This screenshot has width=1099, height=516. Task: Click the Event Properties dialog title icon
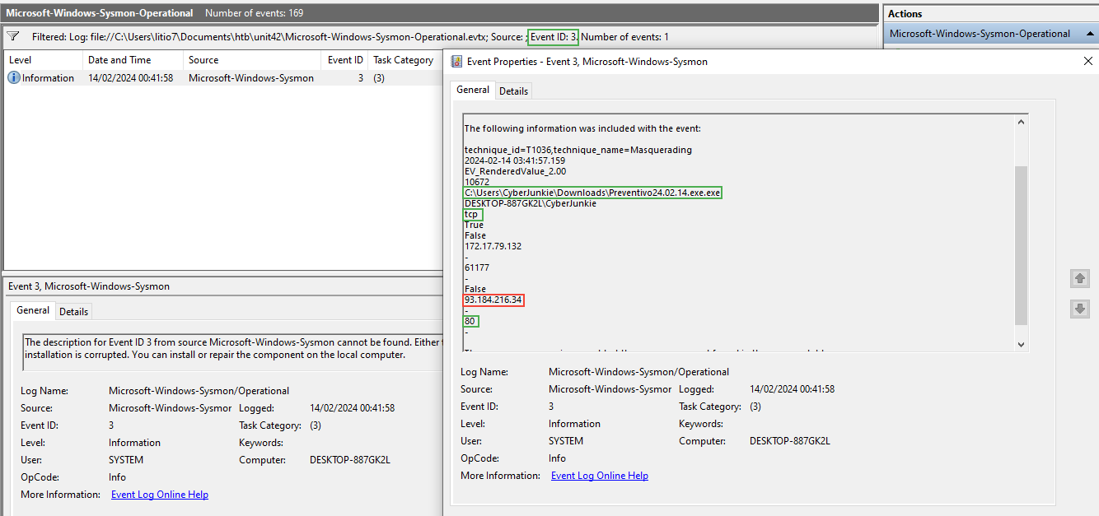click(456, 61)
